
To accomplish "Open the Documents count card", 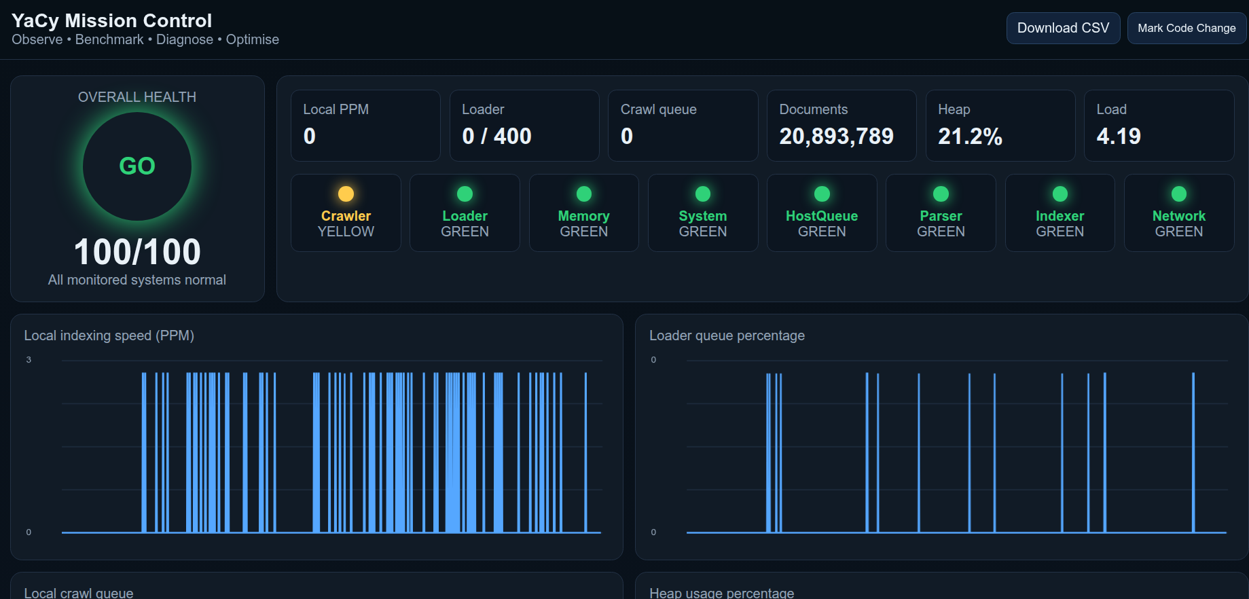I will pos(841,126).
